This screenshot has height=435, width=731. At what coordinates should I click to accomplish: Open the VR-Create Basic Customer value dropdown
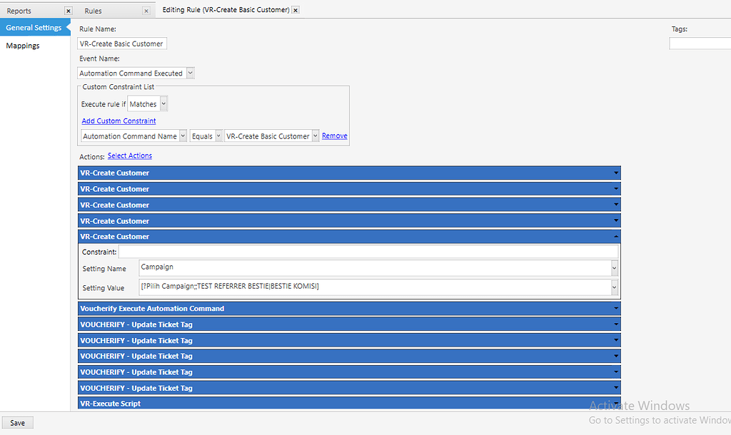[314, 135]
